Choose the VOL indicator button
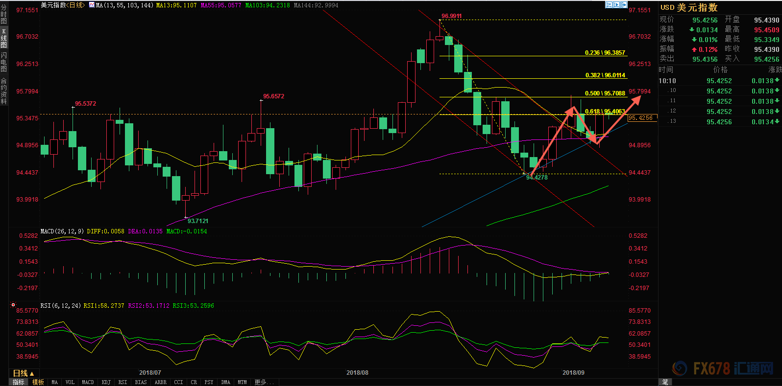Screen dimensions: 782x386 70,382
